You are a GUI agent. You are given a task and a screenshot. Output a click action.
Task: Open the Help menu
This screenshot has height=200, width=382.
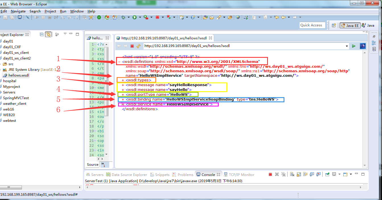tap(91, 11)
